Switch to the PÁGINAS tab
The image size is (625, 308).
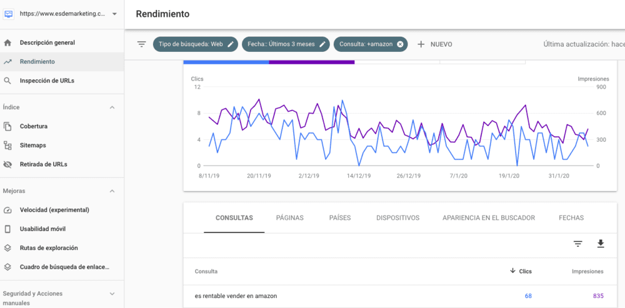click(289, 218)
